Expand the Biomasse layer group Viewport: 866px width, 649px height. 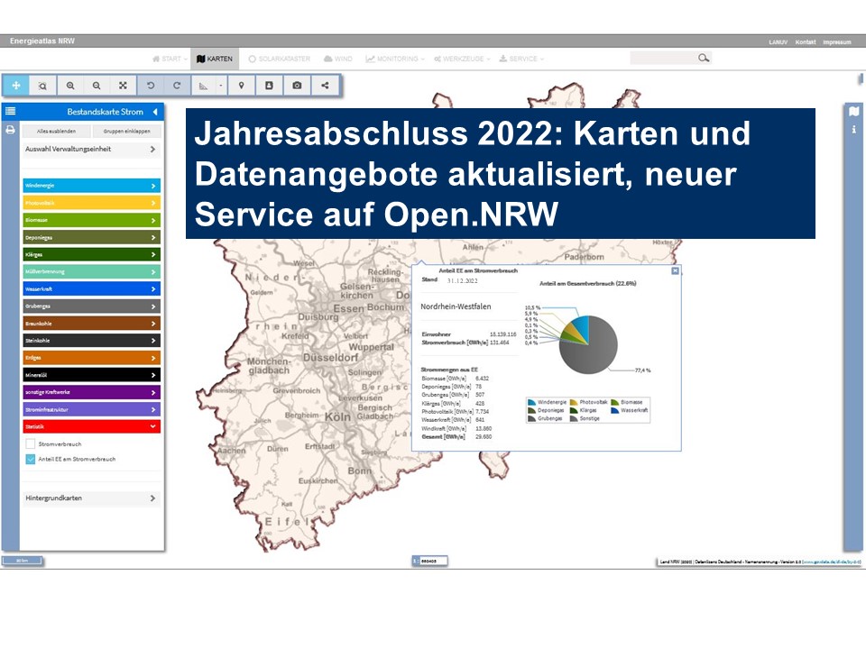pyautogui.click(x=92, y=220)
